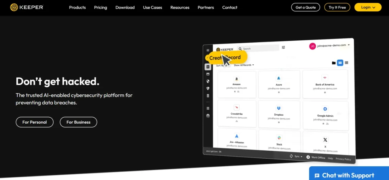This screenshot has width=389, height=180.
Task: Click the Try It Free button
Action: [x=337, y=7]
